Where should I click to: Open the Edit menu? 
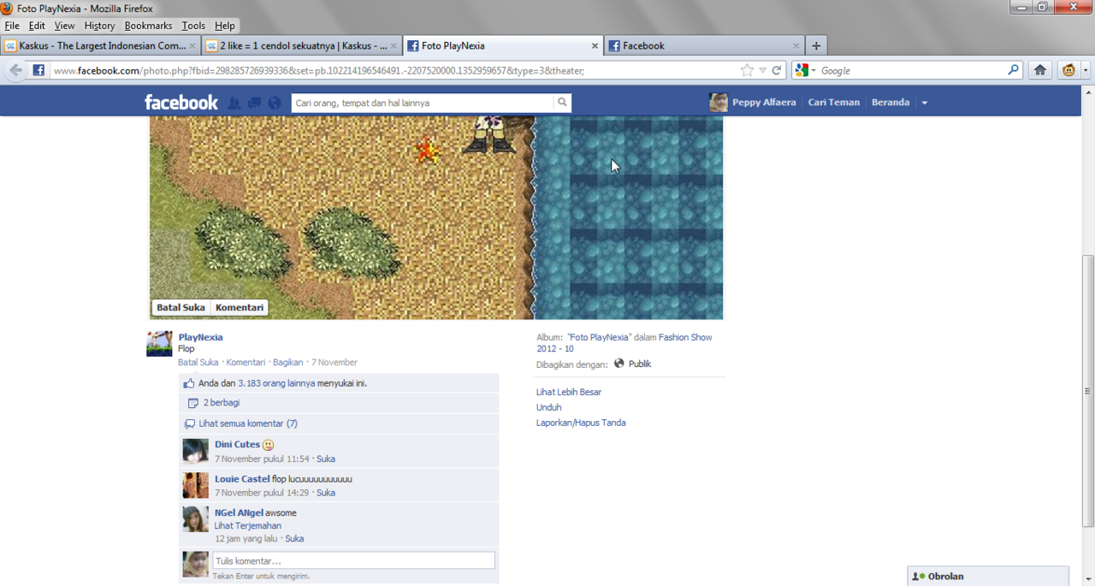pos(37,26)
